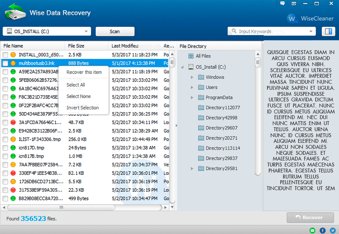This screenshot has width=339, height=234.
Task: Open the feedback chat icon in titlebar
Action: coord(282,4)
